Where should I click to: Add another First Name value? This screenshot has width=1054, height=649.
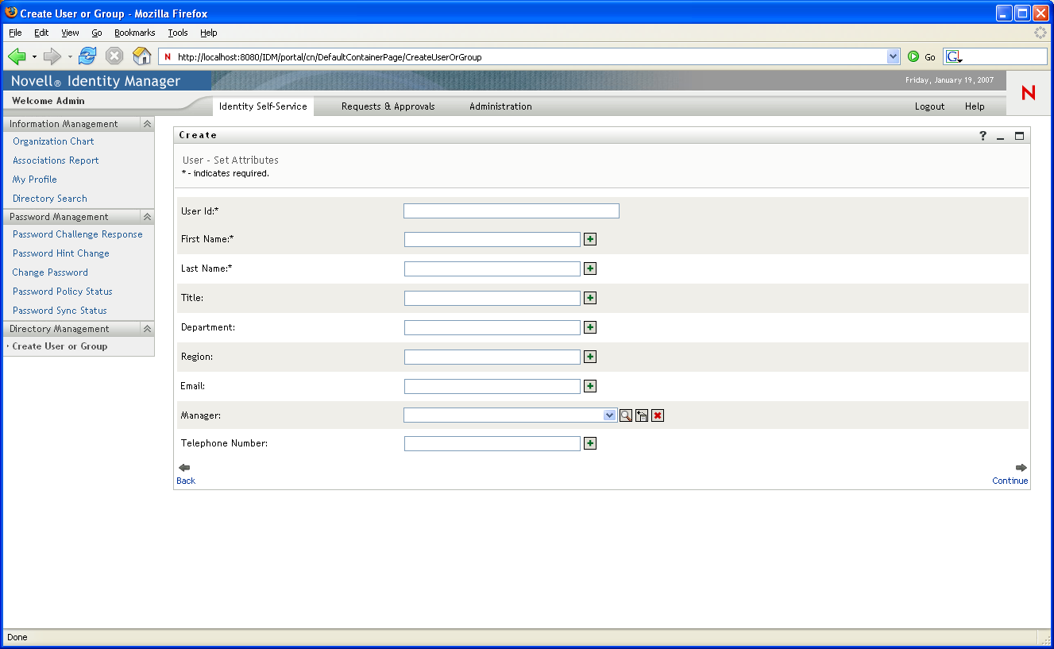(x=590, y=239)
